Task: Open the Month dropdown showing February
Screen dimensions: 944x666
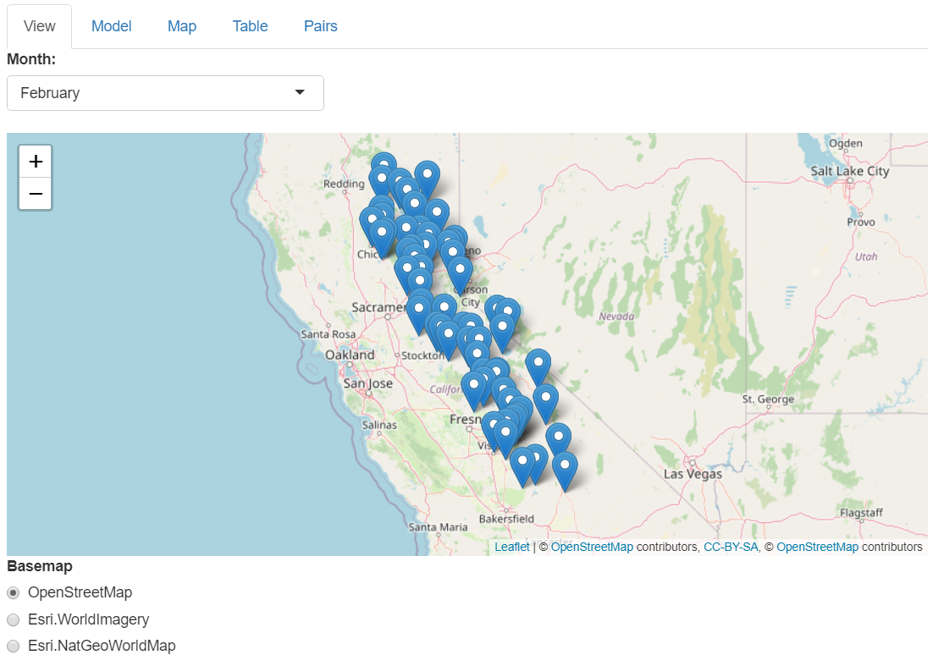Action: [165, 93]
